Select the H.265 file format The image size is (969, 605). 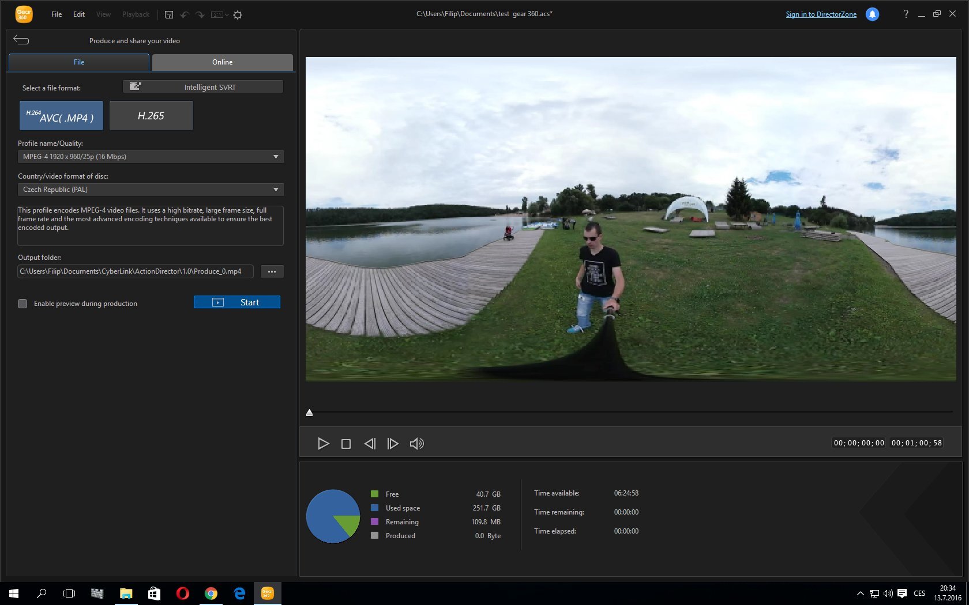151,115
